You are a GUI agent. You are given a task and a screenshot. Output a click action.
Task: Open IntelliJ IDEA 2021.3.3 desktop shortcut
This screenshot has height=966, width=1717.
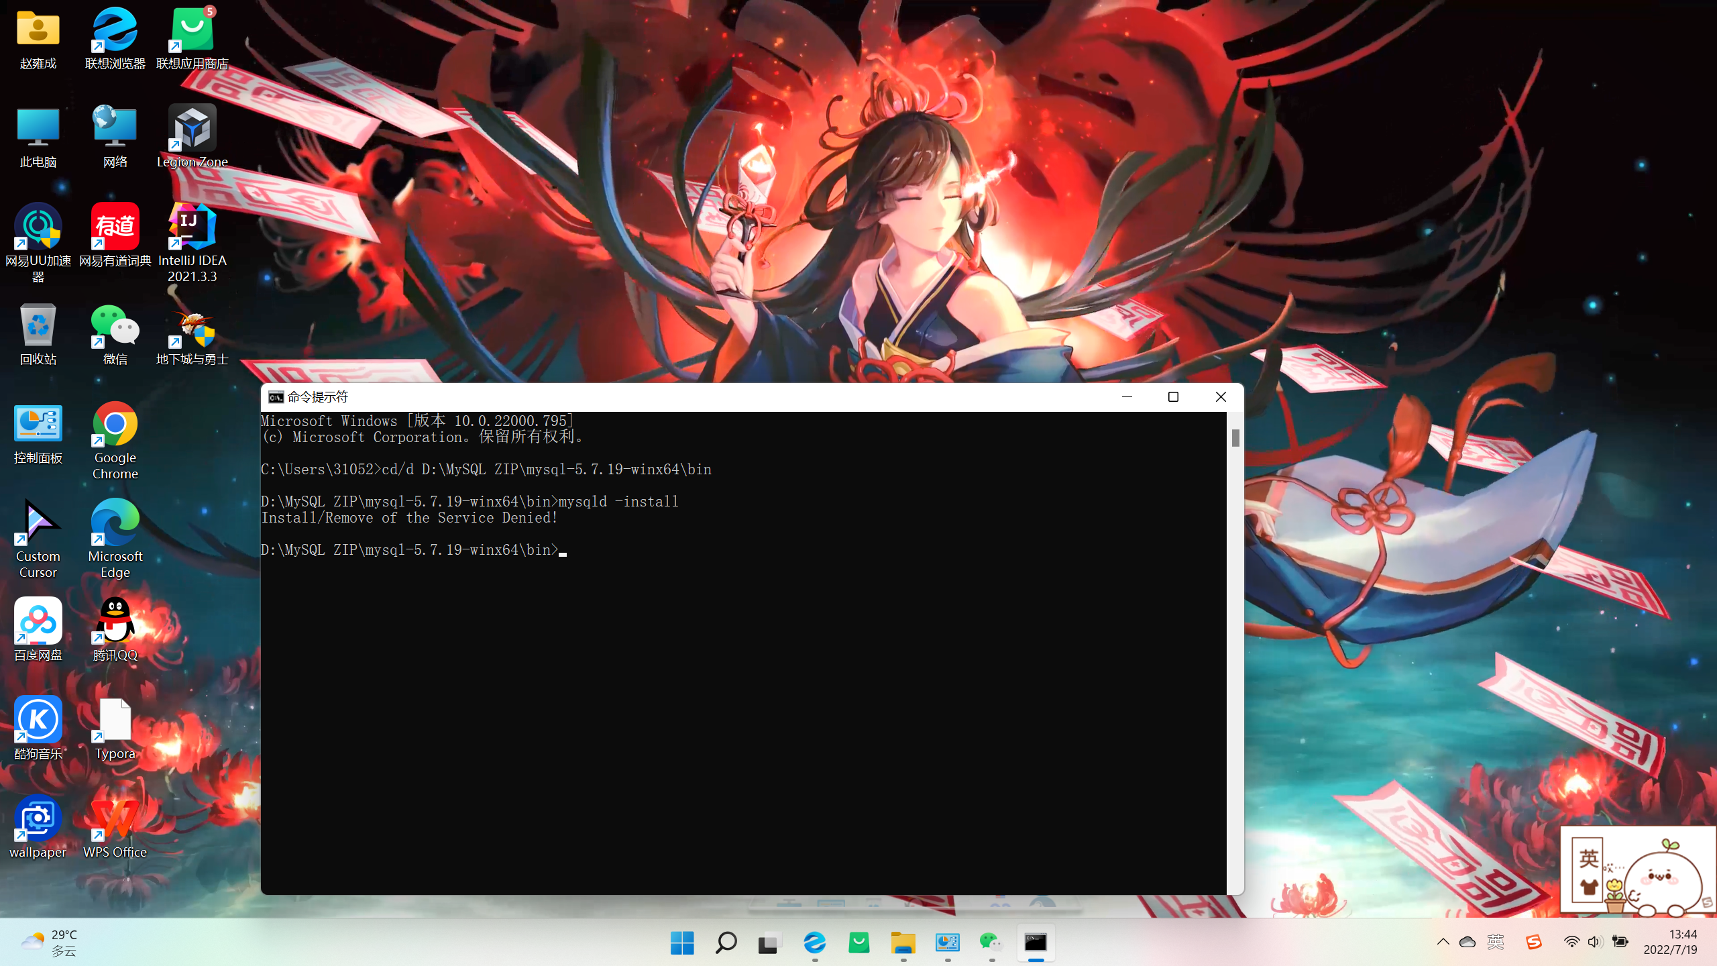192,227
